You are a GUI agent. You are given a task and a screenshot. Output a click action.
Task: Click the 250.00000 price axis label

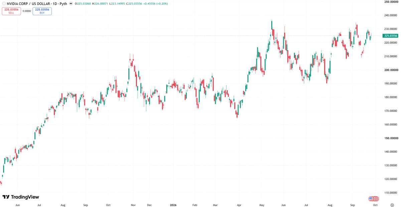pos(391,2)
